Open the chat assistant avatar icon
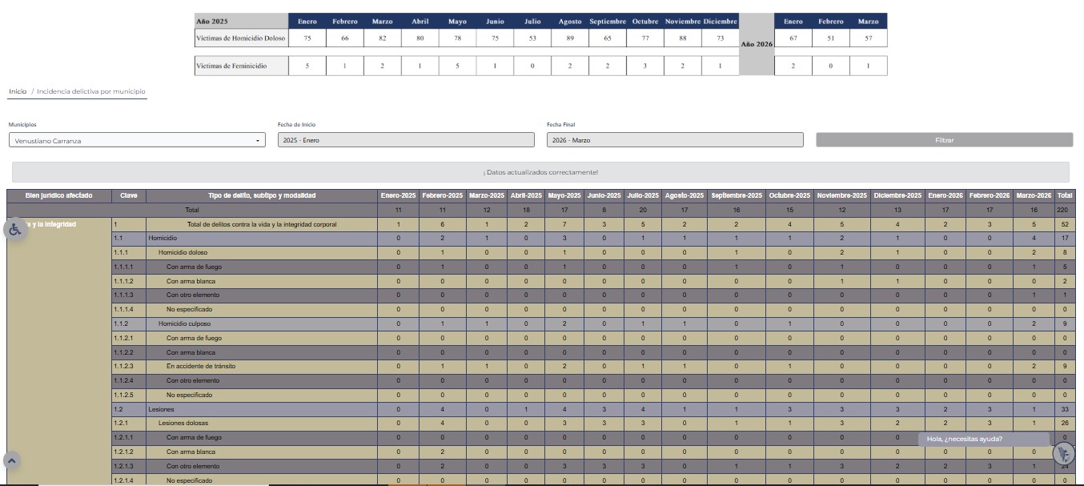This screenshot has height=486, width=1084. [x=1064, y=454]
